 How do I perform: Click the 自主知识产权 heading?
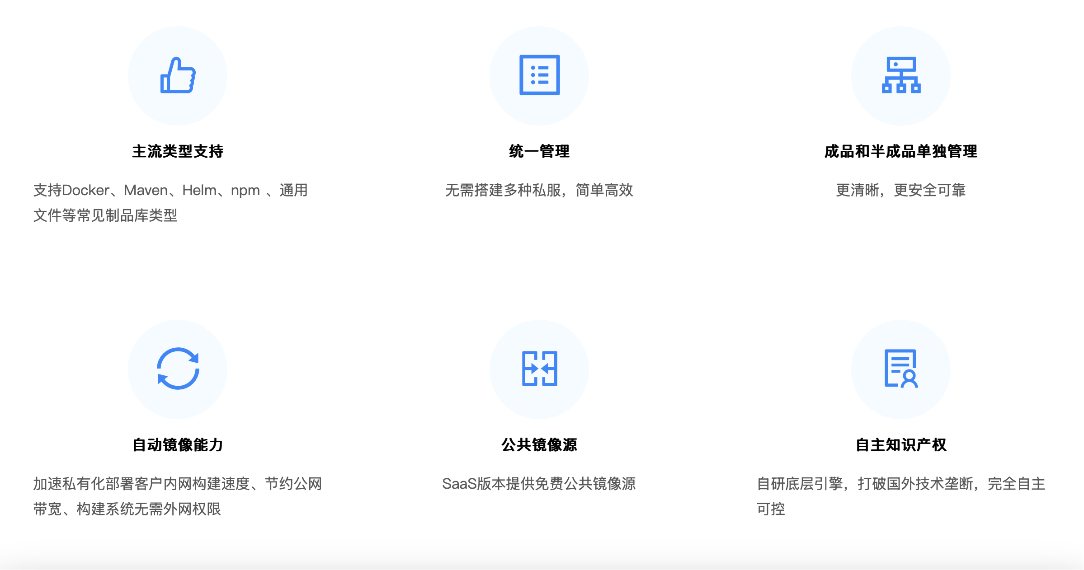(x=901, y=445)
